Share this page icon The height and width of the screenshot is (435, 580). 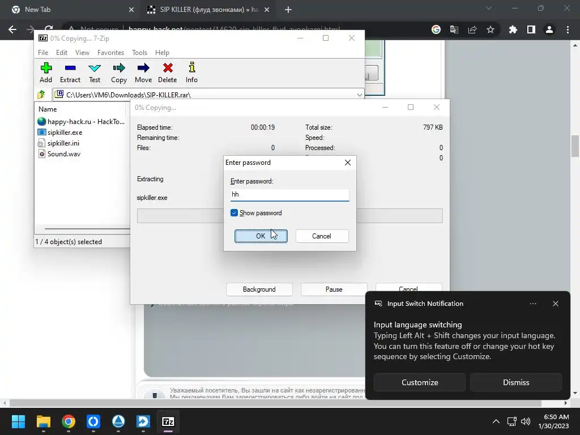click(x=472, y=29)
